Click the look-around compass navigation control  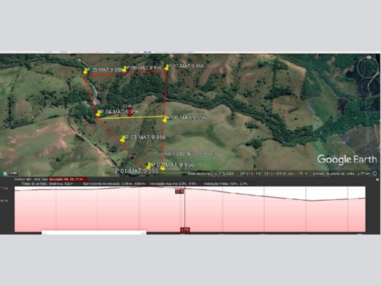(x=367, y=68)
